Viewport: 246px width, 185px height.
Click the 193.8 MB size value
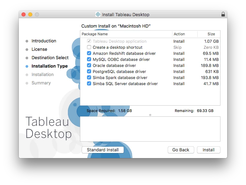[x=210, y=78]
